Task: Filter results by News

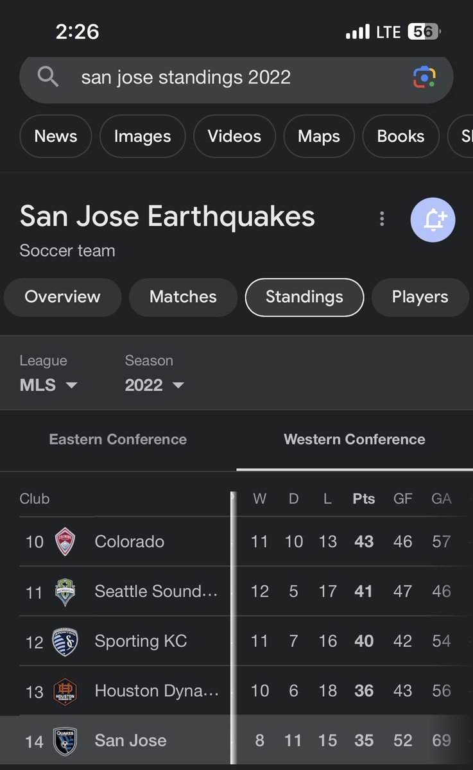Action: click(56, 136)
